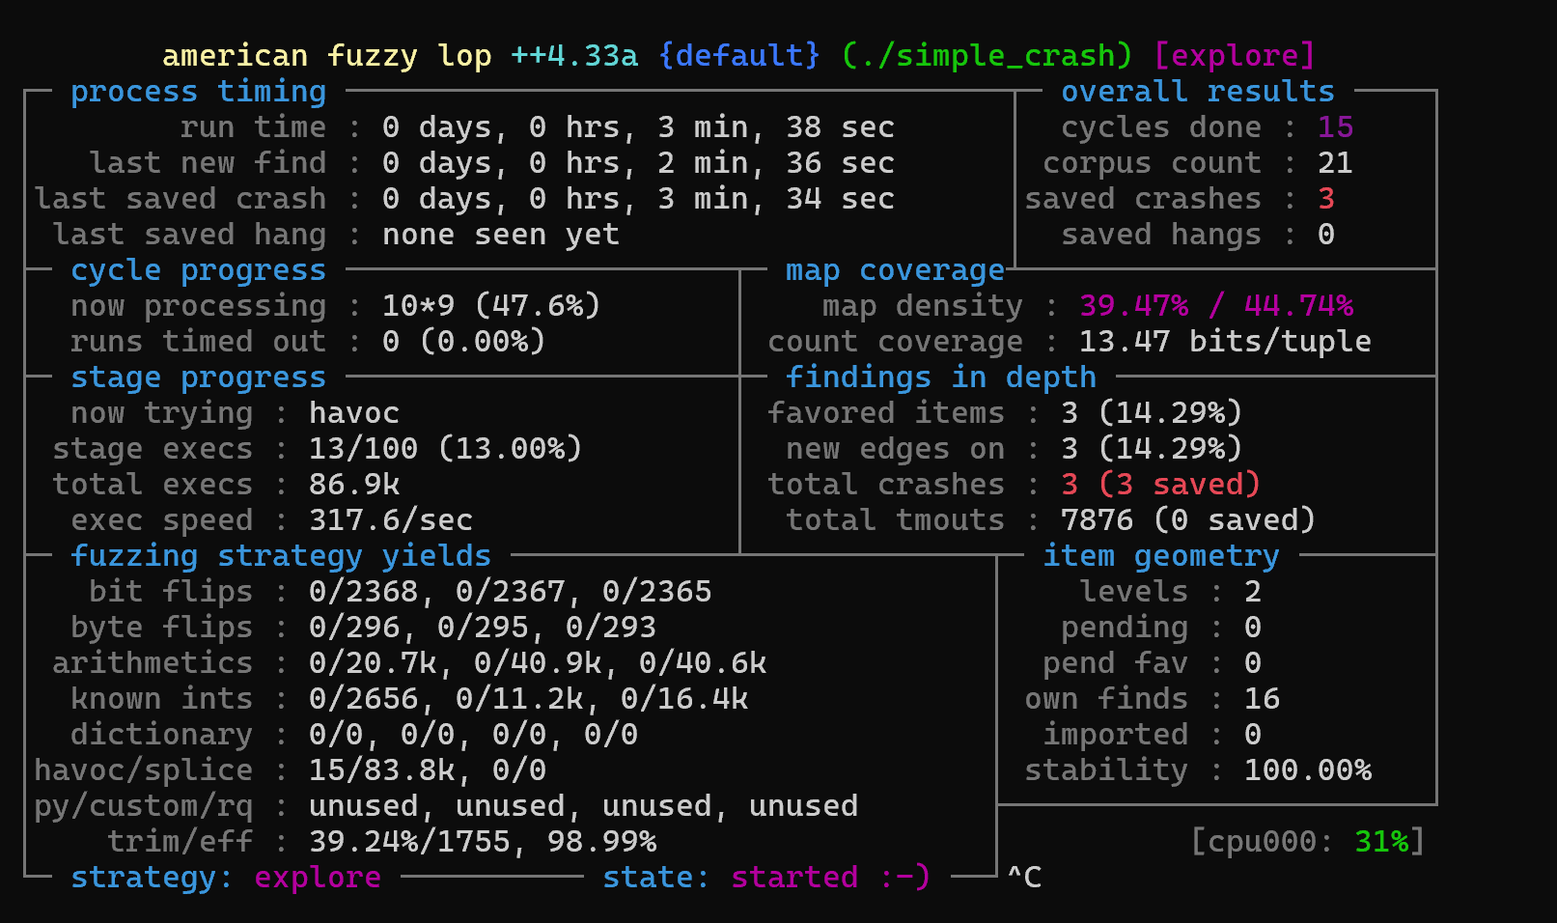The height and width of the screenshot is (923, 1557).
Task: Click the "(./simple_crash)" target name in title
Action: click(986, 56)
